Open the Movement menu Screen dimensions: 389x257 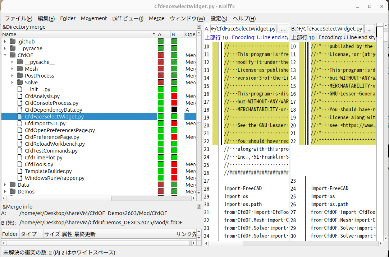[x=94, y=18]
